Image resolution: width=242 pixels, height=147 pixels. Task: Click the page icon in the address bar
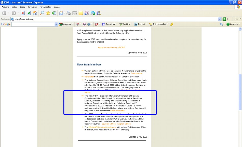[12, 19]
